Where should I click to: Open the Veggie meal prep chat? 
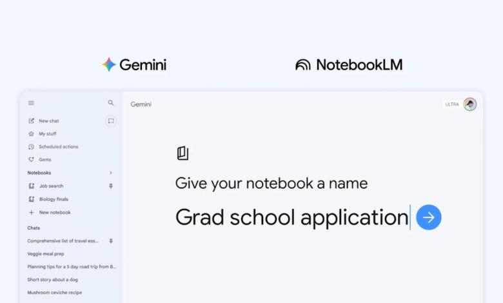pyautogui.click(x=46, y=253)
